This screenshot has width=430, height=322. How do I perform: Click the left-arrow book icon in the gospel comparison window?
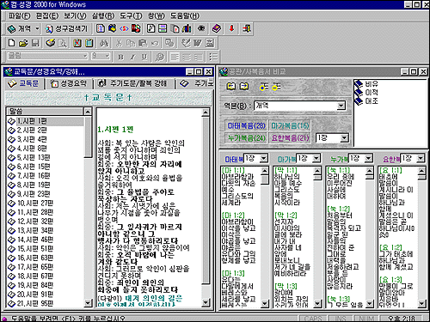[x=231, y=86]
